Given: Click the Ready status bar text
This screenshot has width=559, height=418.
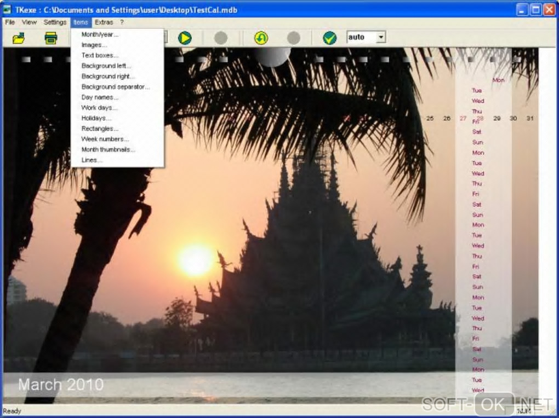Looking at the screenshot, I should [x=12, y=411].
